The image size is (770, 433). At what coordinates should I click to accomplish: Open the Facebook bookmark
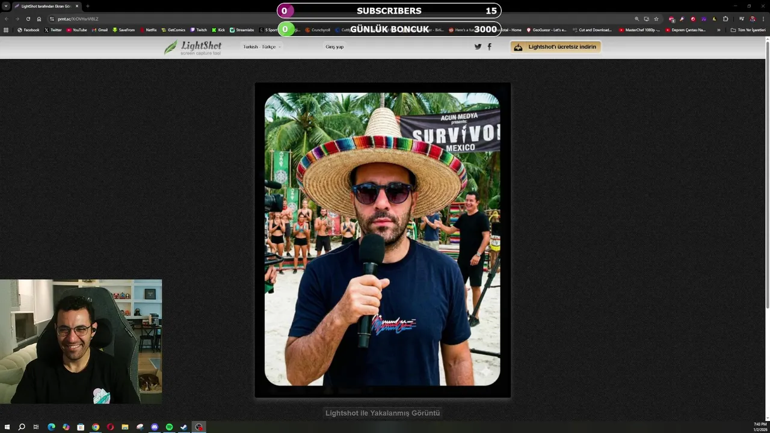[x=28, y=29]
